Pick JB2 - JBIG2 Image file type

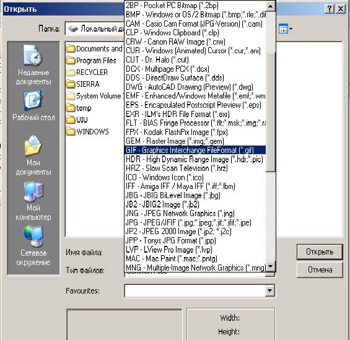pyautogui.click(x=195, y=204)
